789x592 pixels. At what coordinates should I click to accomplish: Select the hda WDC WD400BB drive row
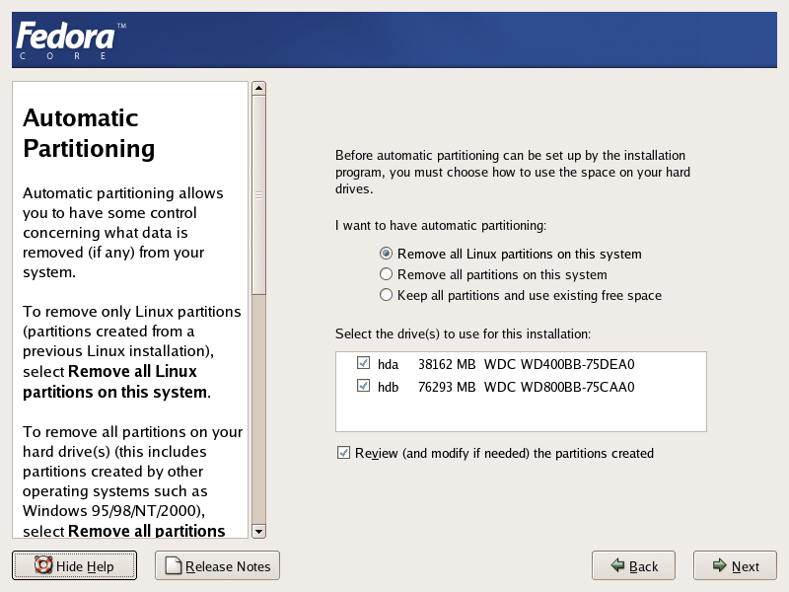click(521, 364)
